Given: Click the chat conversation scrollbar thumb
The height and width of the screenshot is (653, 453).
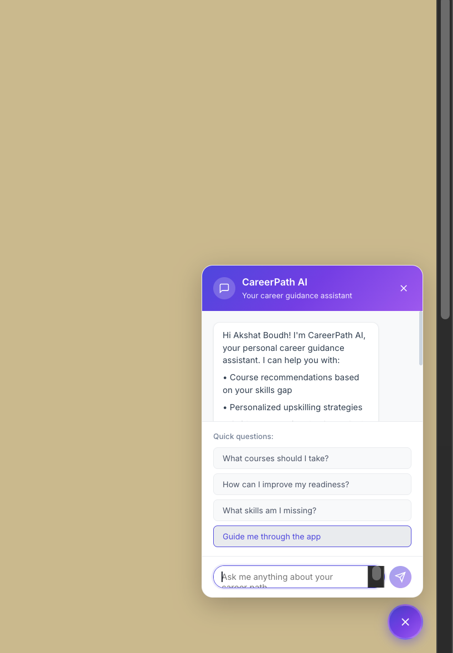Looking at the screenshot, I should (x=420, y=338).
